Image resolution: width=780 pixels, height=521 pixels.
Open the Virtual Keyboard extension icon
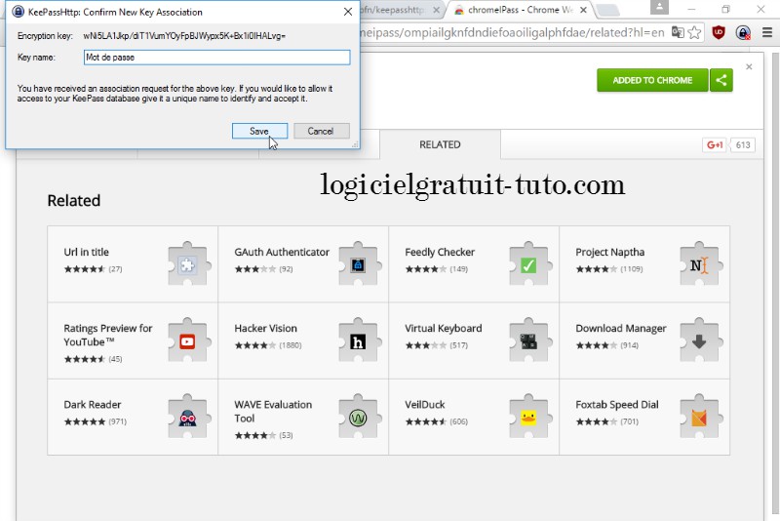pyautogui.click(x=528, y=341)
